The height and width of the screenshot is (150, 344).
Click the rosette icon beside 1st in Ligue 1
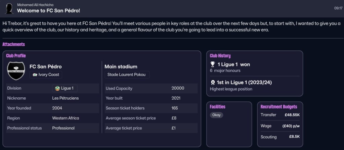(213, 83)
